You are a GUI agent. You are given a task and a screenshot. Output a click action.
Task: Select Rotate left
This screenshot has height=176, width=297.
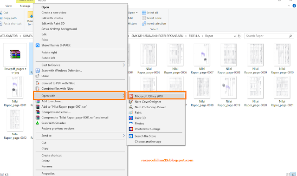[48, 58]
